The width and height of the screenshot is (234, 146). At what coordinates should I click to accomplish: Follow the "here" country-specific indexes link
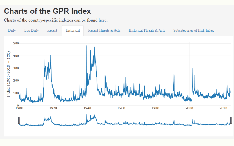pyautogui.click(x=102, y=20)
